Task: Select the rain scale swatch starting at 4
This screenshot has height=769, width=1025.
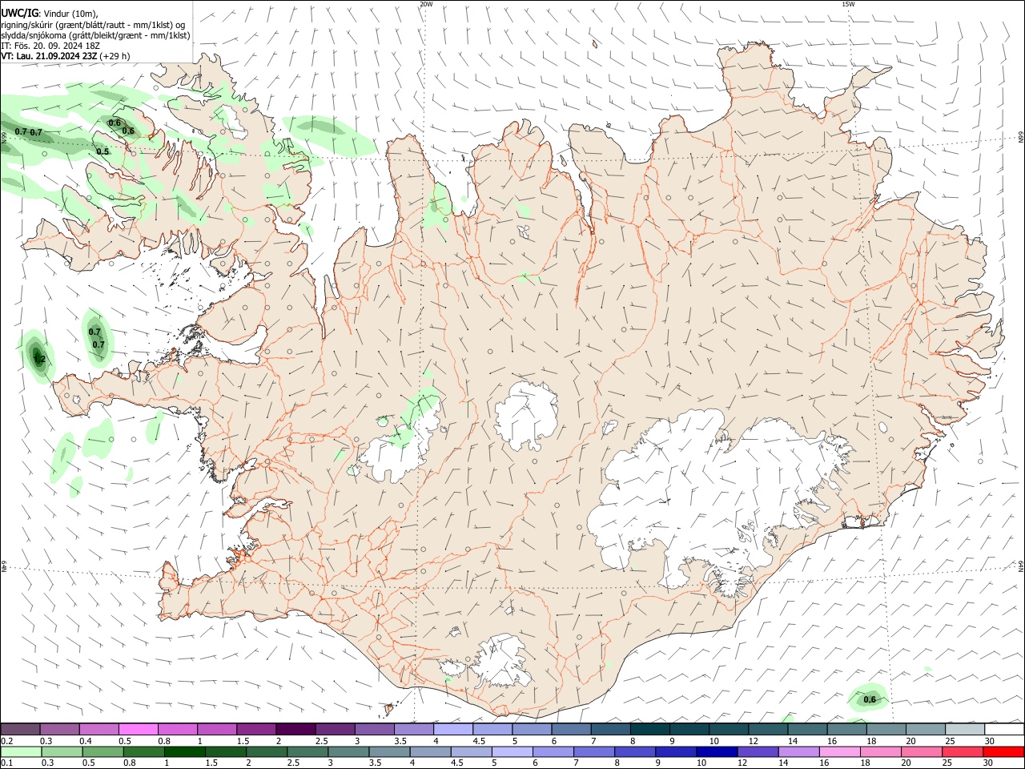Action: pyautogui.click(x=429, y=751)
